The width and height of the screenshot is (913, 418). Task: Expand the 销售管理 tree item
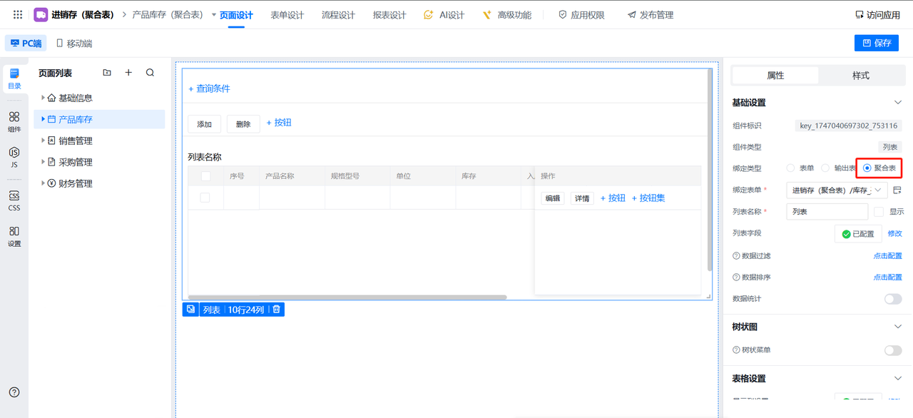coord(43,141)
